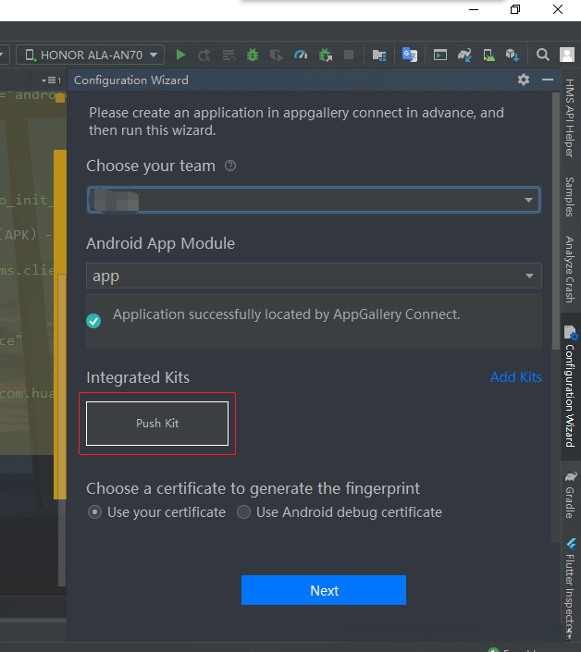Click the Translate plugin icon
Image resolution: width=581 pixels, height=652 pixels.
[x=410, y=55]
